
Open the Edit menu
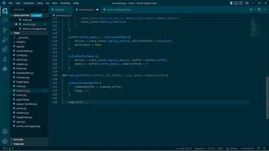(x=18, y=3)
